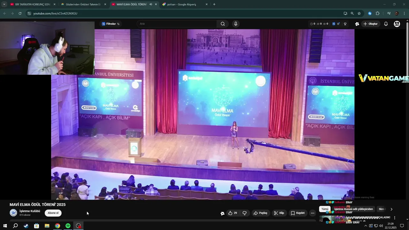The image size is (409, 230).
Task: Click the video player to pause
Action: 203,114
